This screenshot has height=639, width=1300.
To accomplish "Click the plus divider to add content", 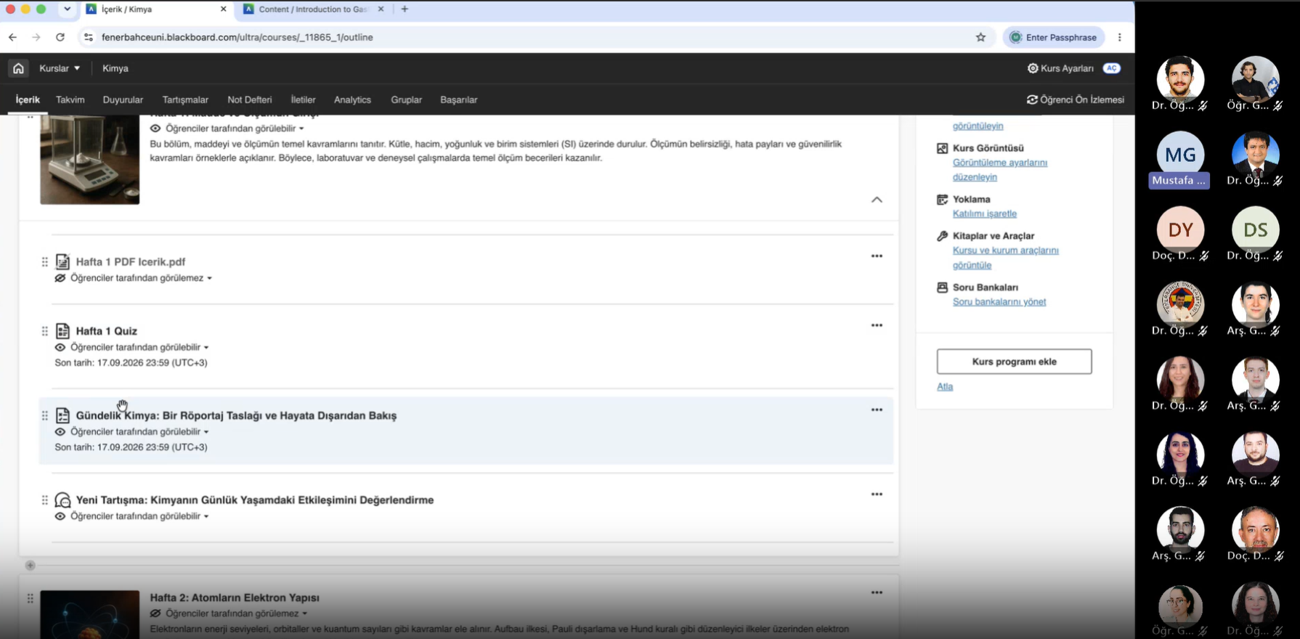I will (x=30, y=565).
